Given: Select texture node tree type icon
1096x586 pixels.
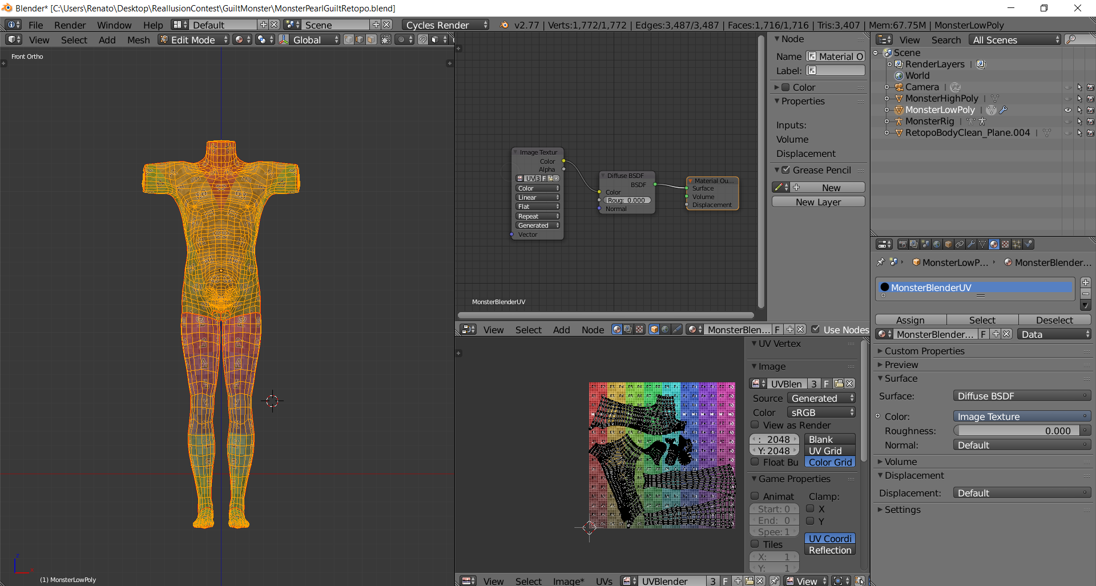Looking at the screenshot, I should (x=639, y=329).
